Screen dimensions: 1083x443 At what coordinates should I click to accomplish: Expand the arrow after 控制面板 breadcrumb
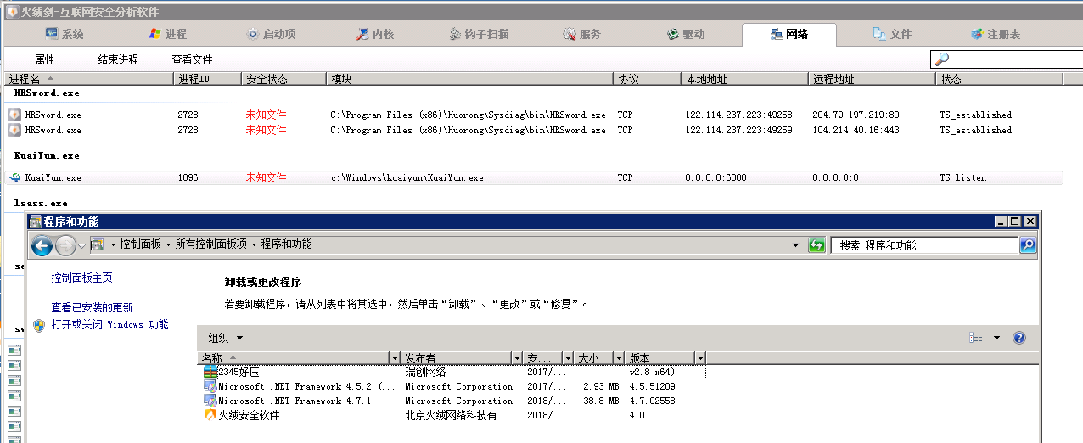pyautogui.click(x=169, y=244)
